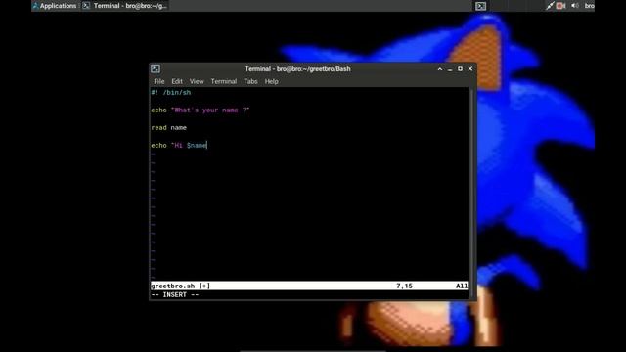
Task: Open the File menu
Action: (x=158, y=81)
